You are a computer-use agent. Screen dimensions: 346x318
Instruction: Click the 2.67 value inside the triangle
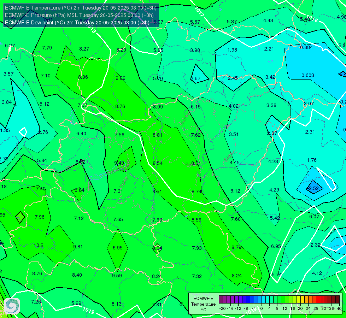[x=195, y=78]
